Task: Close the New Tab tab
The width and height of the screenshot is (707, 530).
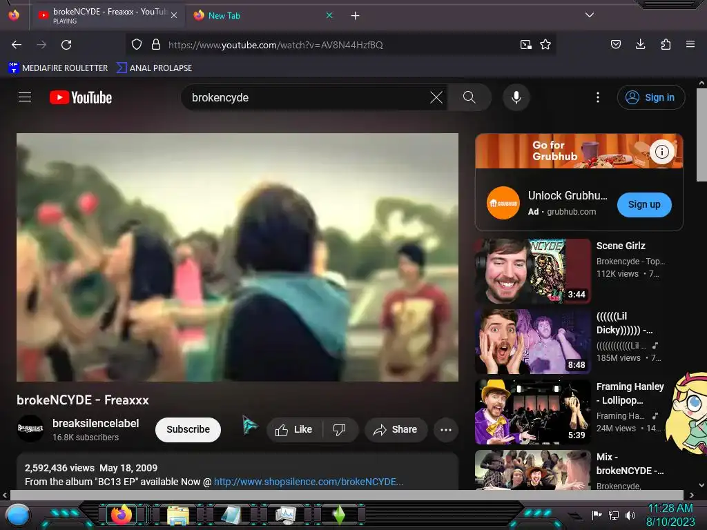Action: [329, 15]
